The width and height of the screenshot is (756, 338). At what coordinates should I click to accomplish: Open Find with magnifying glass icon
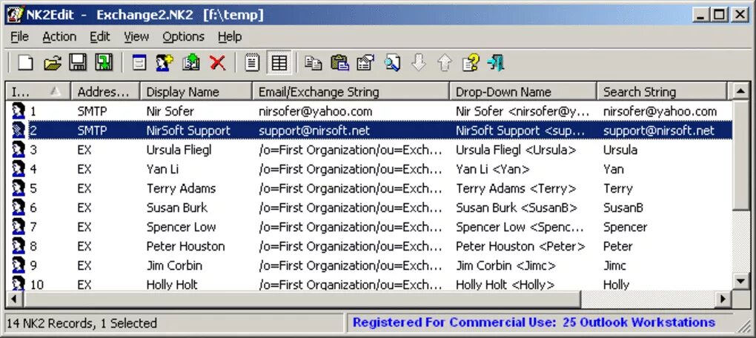point(392,63)
